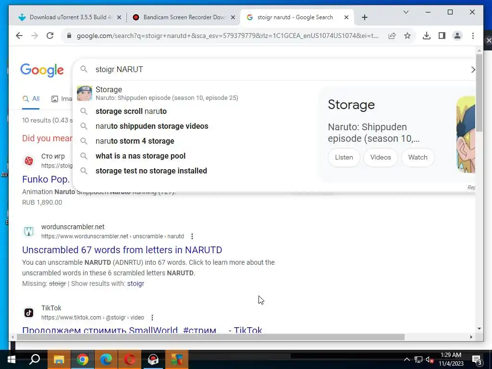Click the Videos chip in Storage panel
492x369 pixels.
click(x=381, y=158)
